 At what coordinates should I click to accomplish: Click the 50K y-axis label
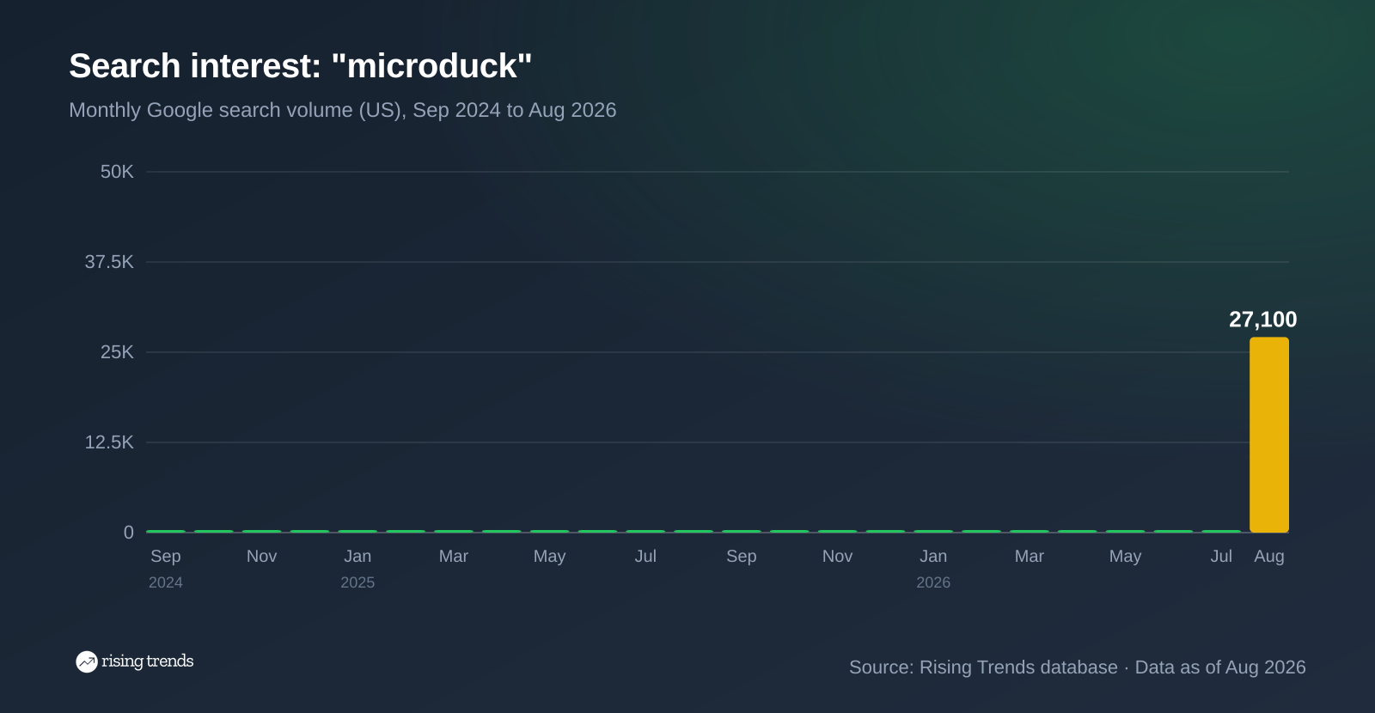point(117,172)
